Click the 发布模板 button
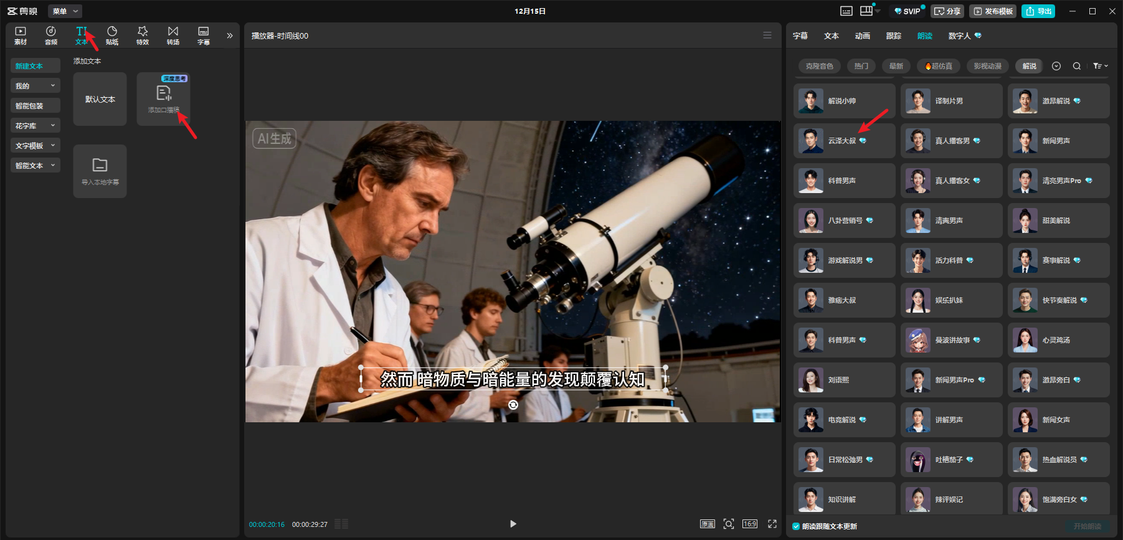The width and height of the screenshot is (1123, 540). click(x=993, y=11)
